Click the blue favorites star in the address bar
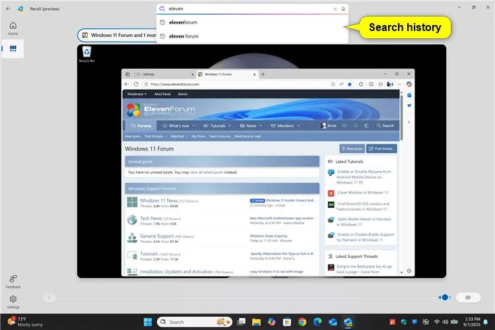The width and height of the screenshot is (495, 330). (349, 84)
